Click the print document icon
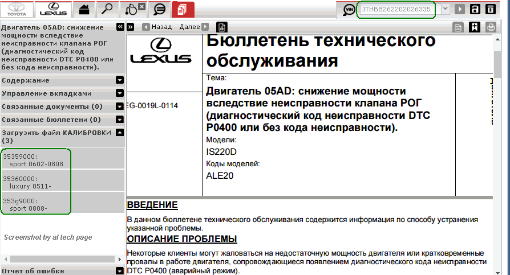 tap(490, 27)
